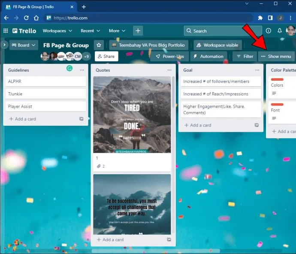Open the notifications bell
Viewport: 296px width, 254px height.
280,30
